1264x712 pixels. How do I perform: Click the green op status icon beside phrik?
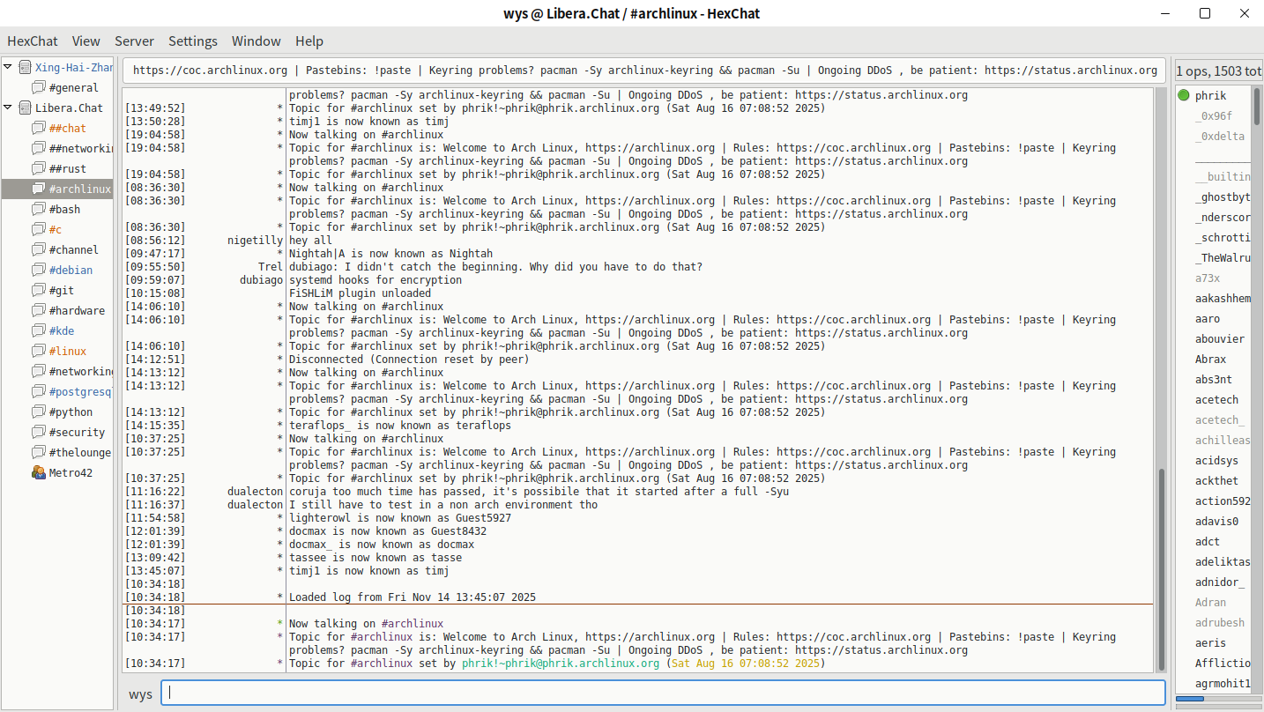pos(1184,95)
